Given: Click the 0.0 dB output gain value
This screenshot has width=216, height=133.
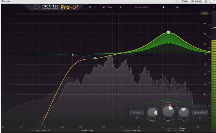Looking at the screenshot, I should 181,131.
